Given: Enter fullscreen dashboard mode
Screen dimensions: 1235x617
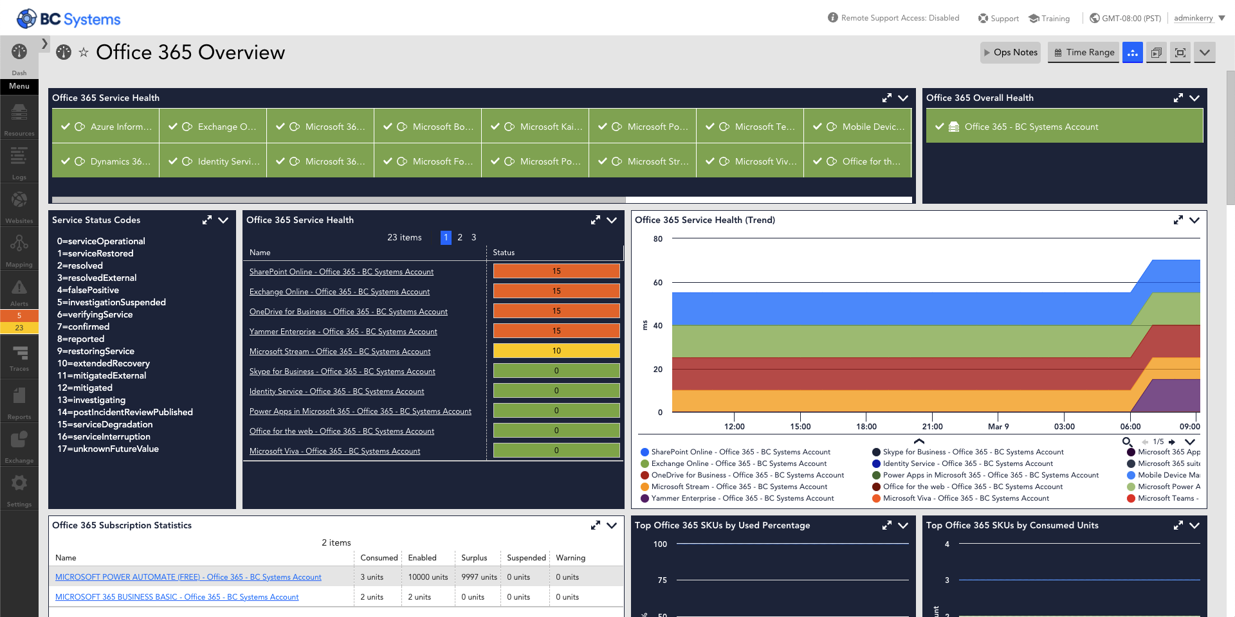Looking at the screenshot, I should tap(1180, 53).
